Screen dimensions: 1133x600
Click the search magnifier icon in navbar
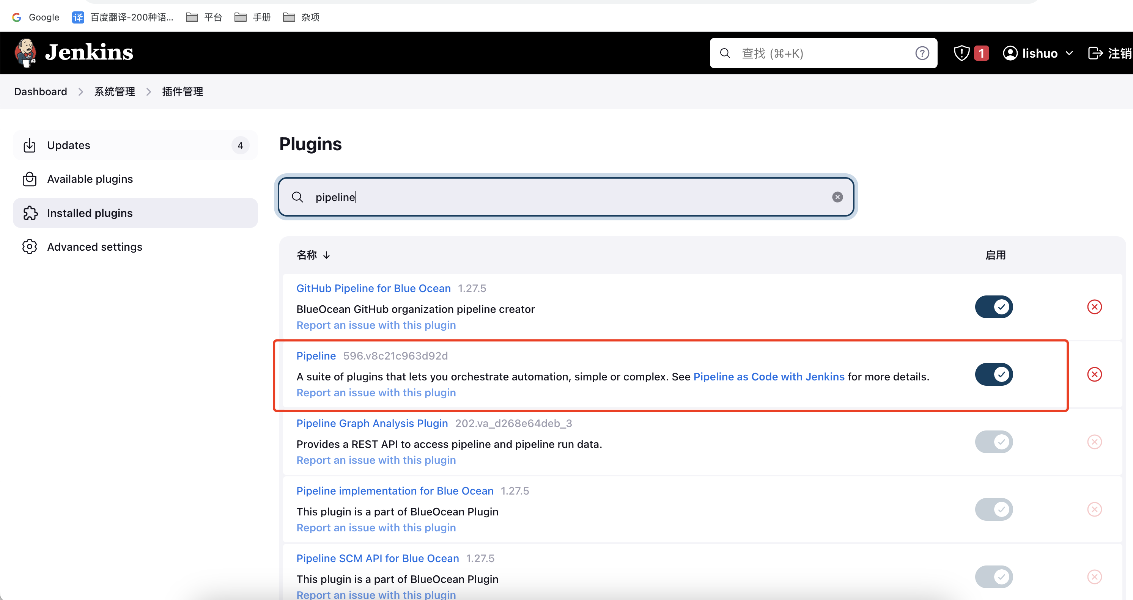725,52
